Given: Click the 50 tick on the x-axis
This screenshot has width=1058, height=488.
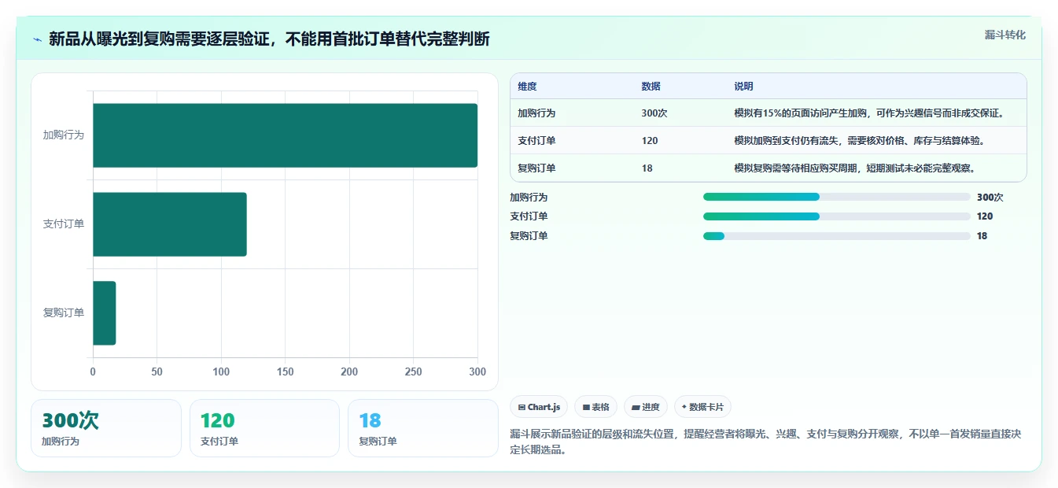Looking at the screenshot, I should [x=157, y=372].
